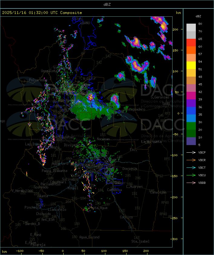214x255 pixels.
Task: Click the Nihuil place label
Action: (x=73, y=188)
